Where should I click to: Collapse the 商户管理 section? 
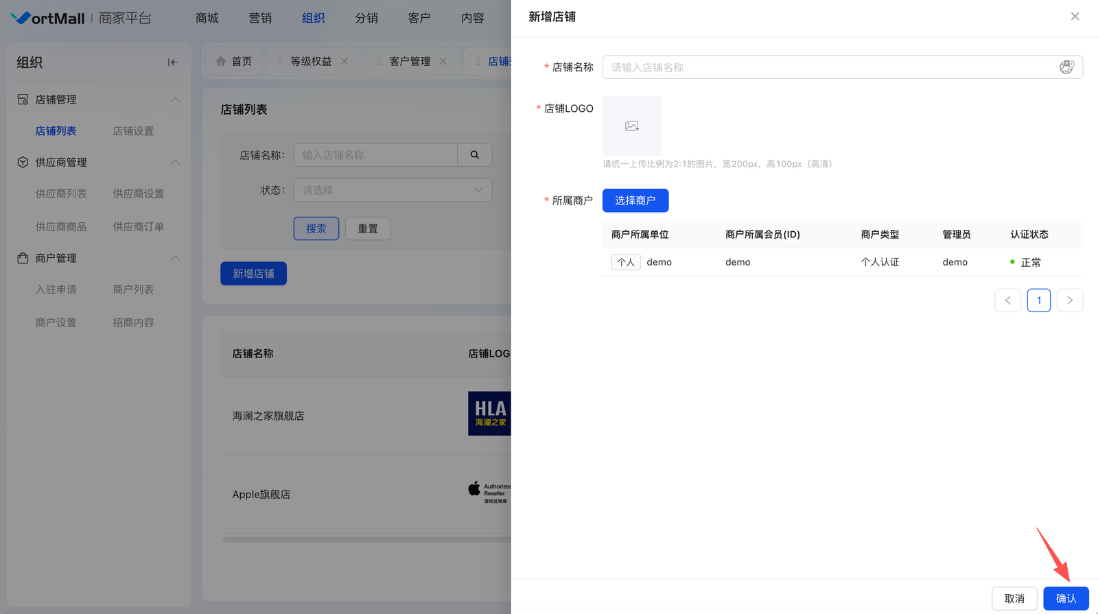[x=175, y=258]
